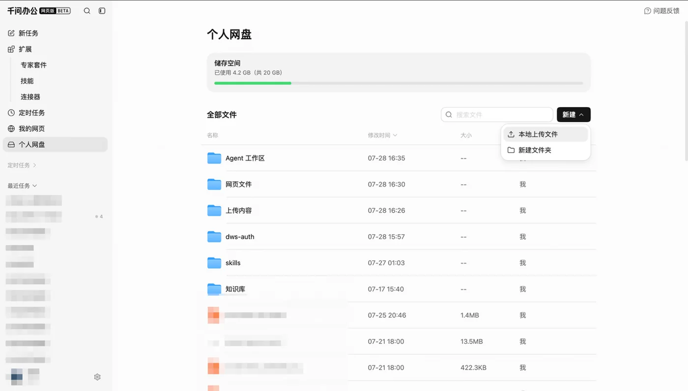The image size is (688, 391).
Task: Click the 知识库 folder icon
Action: coord(214,289)
